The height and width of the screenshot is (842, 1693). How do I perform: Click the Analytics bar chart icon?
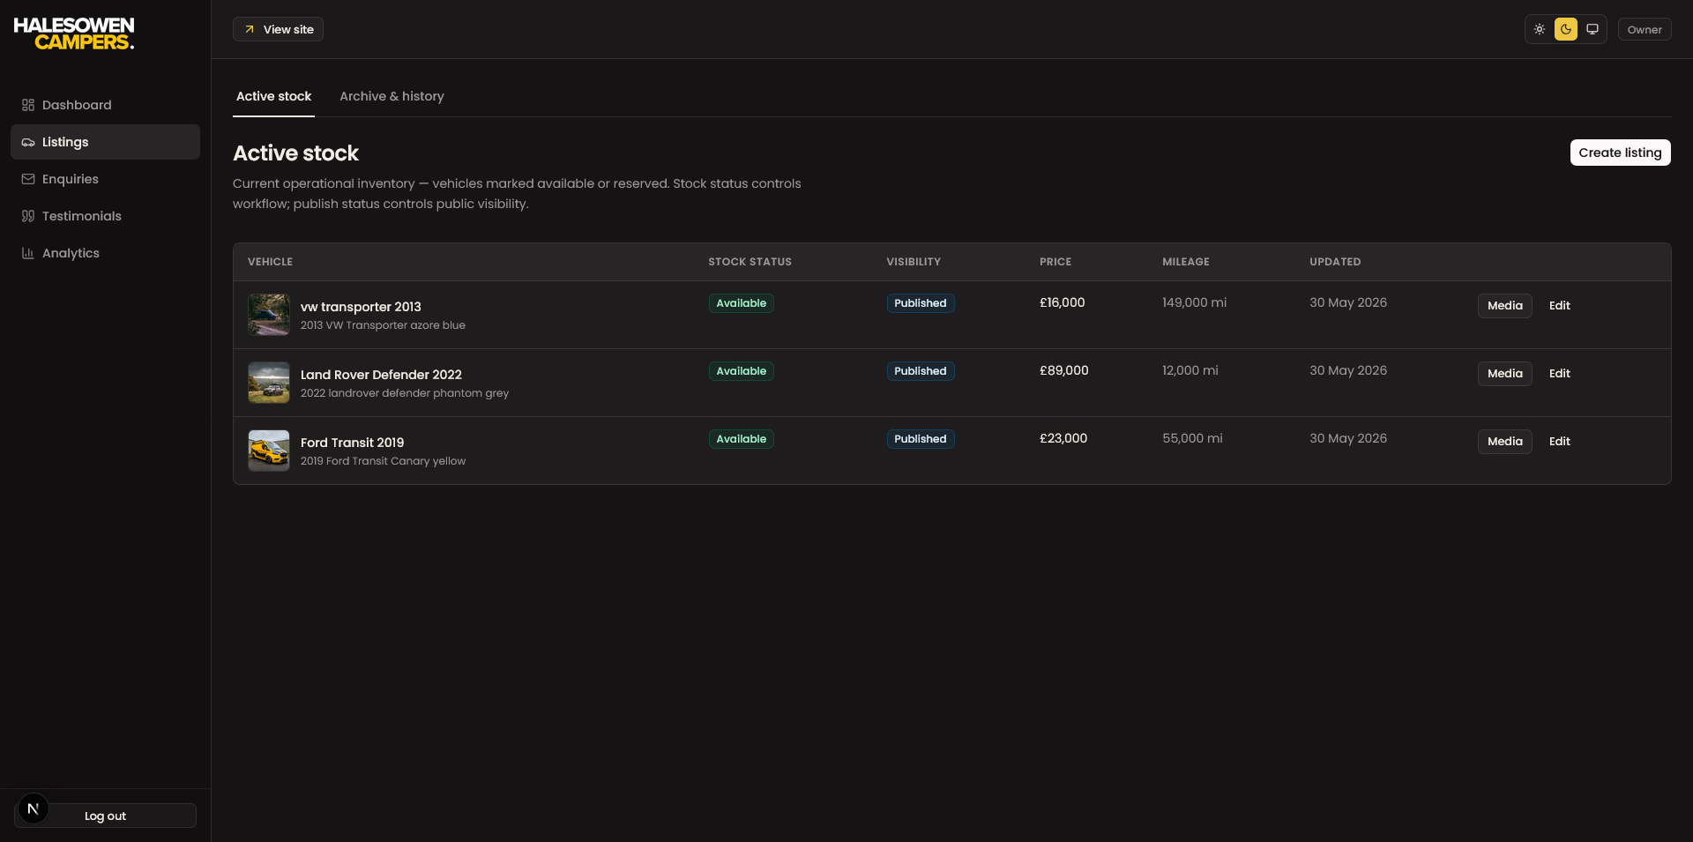point(28,253)
